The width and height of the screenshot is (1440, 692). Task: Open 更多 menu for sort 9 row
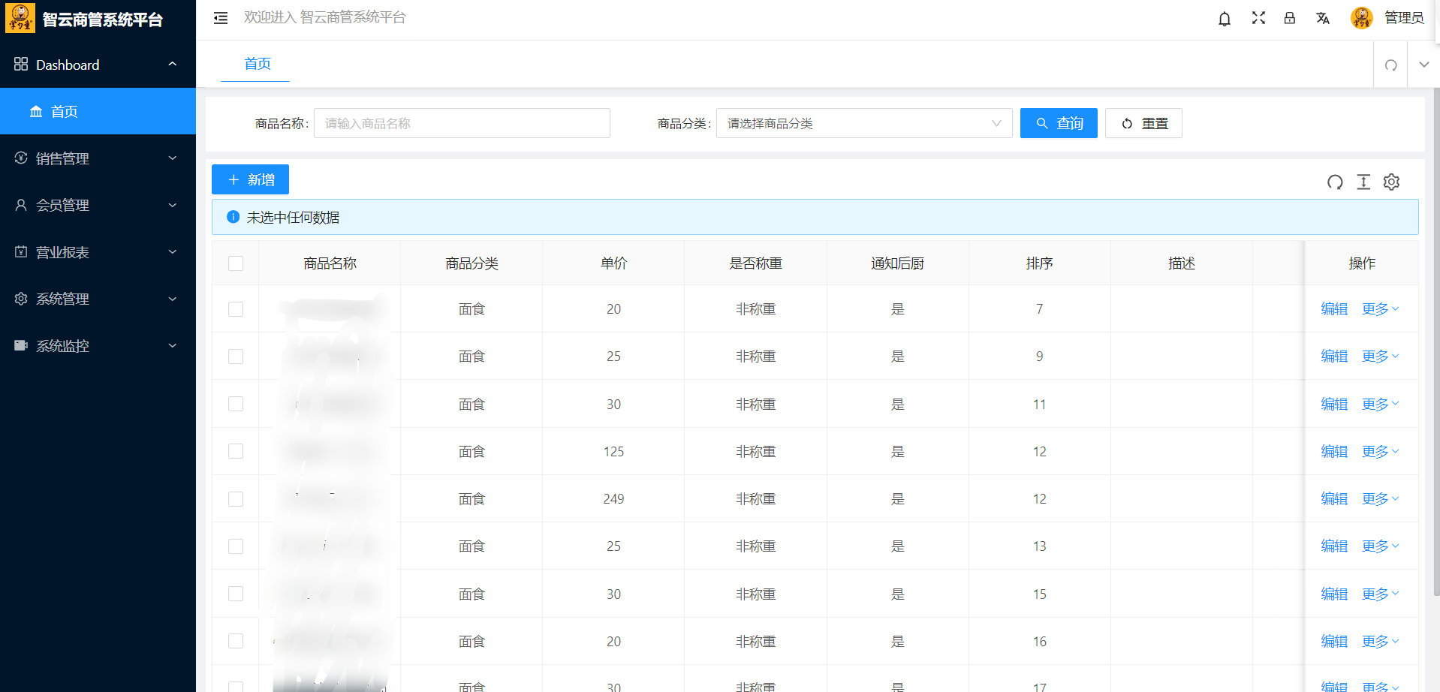[x=1380, y=357]
